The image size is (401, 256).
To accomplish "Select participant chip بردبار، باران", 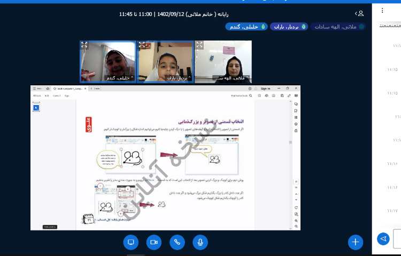I will [x=289, y=27].
